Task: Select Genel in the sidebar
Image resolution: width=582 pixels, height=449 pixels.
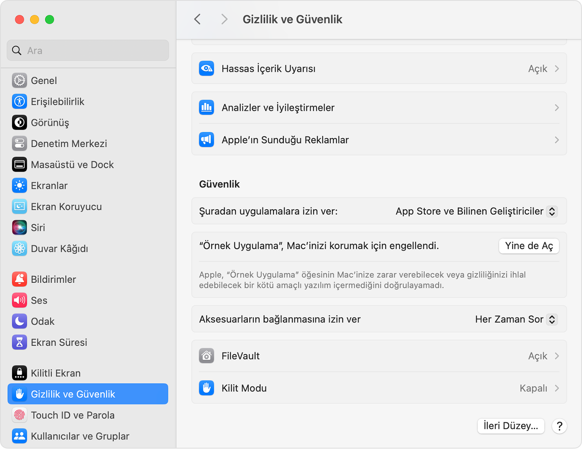Action: pos(88,81)
